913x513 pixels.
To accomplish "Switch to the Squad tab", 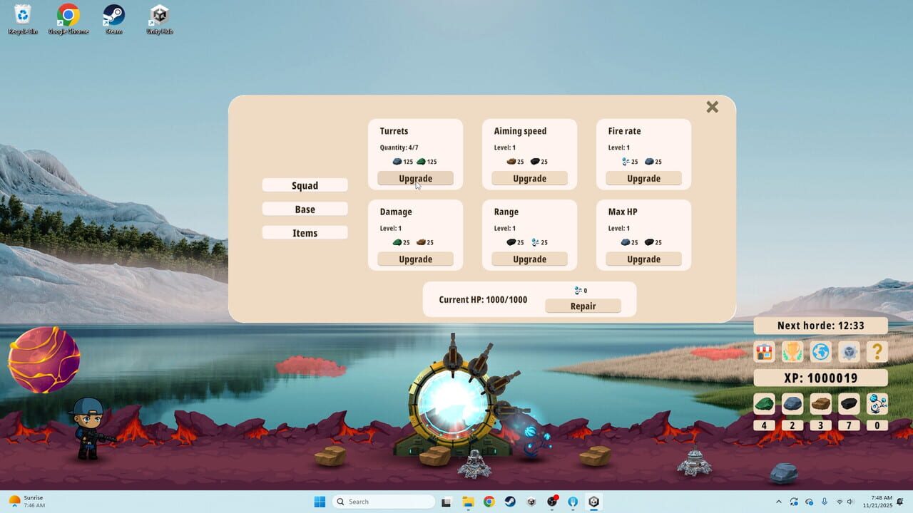I will tap(305, 185).
